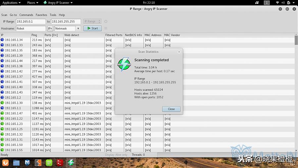Click the clock Fri 22:10 in top bar

[149, 3]
